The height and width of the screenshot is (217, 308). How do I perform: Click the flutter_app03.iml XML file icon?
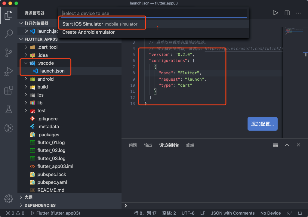[32, 166]
